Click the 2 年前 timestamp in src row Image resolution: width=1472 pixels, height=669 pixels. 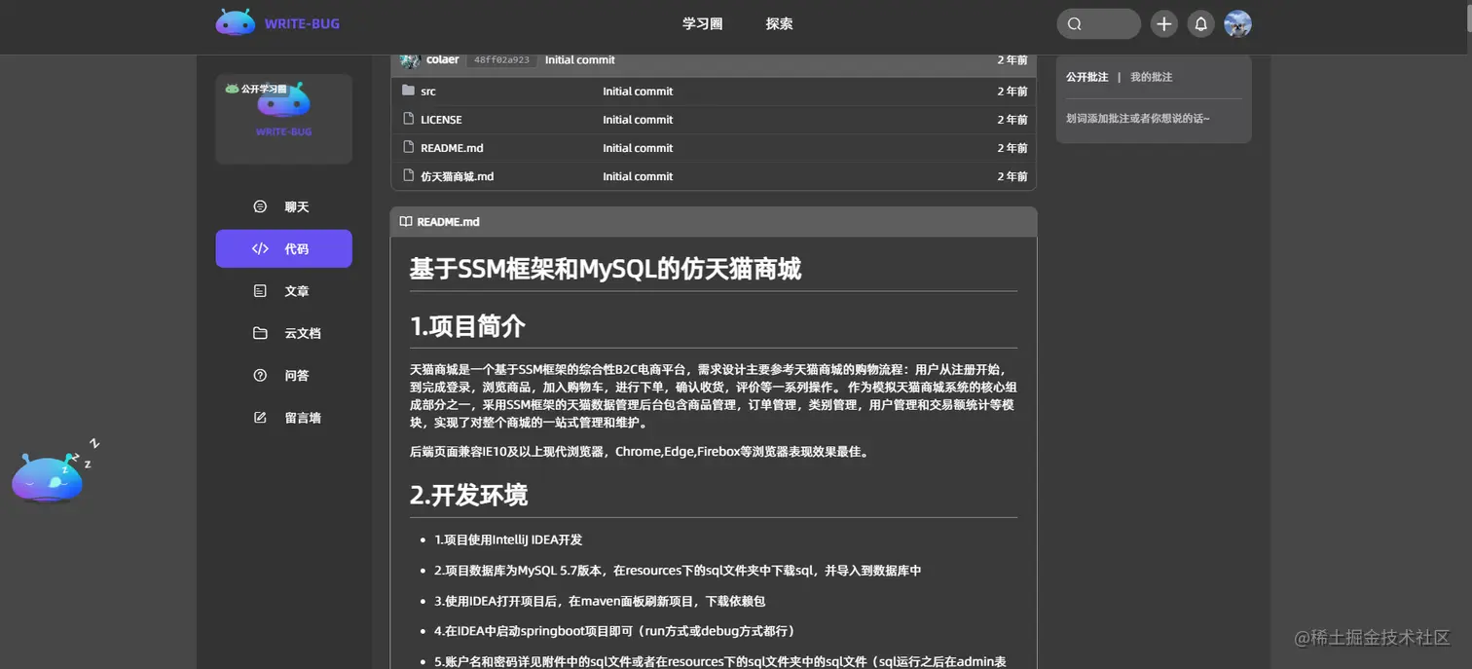click(x=1012, y=92)
